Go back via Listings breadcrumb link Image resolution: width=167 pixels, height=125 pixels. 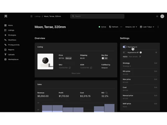[x=38, y=16]
